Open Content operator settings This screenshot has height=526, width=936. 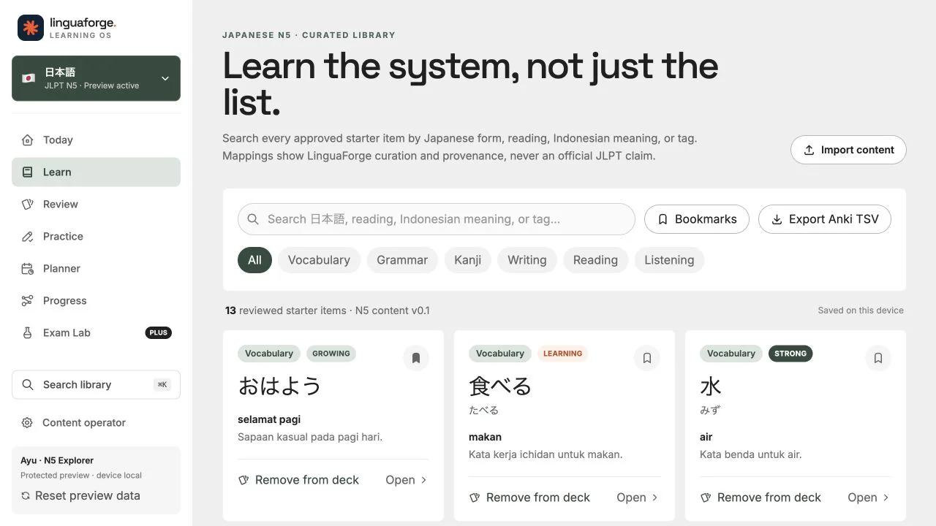[x=96, y=422]
